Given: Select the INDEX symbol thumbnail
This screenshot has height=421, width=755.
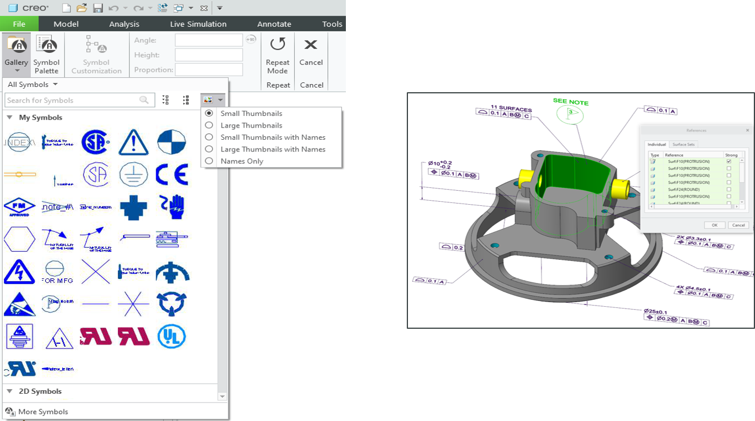Looking at the screenshot, I should click(20, 142).
